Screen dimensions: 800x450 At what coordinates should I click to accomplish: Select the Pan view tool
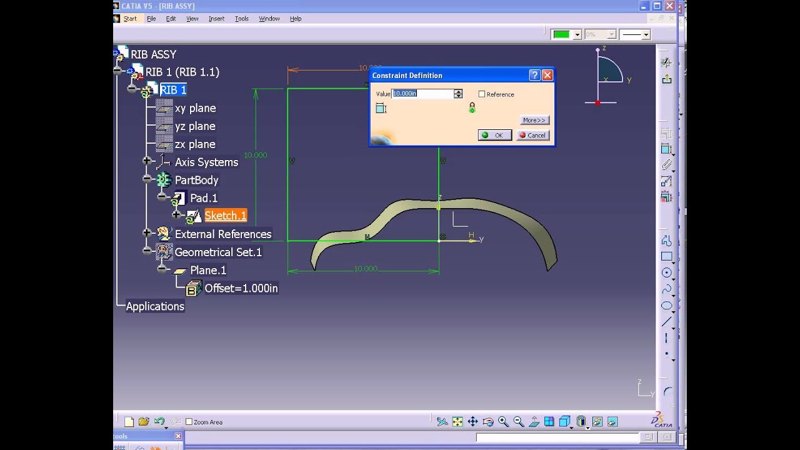point(472,422)
